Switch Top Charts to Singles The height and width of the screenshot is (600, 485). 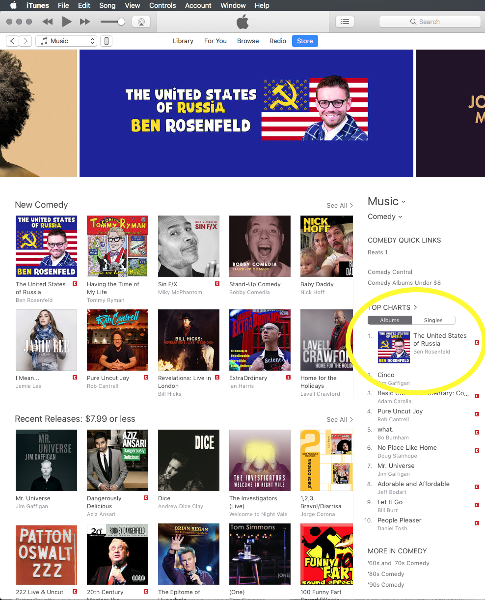click(433, 320)
